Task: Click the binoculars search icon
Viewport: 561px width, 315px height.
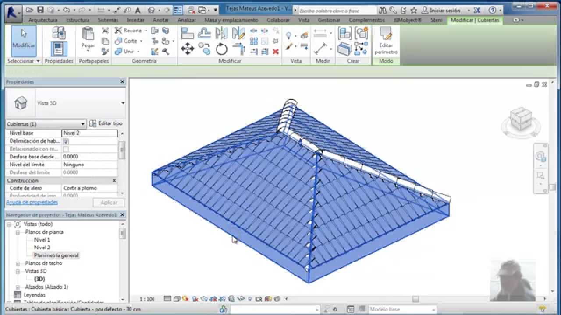Action: pyautogui.click(x=383, y=10)
